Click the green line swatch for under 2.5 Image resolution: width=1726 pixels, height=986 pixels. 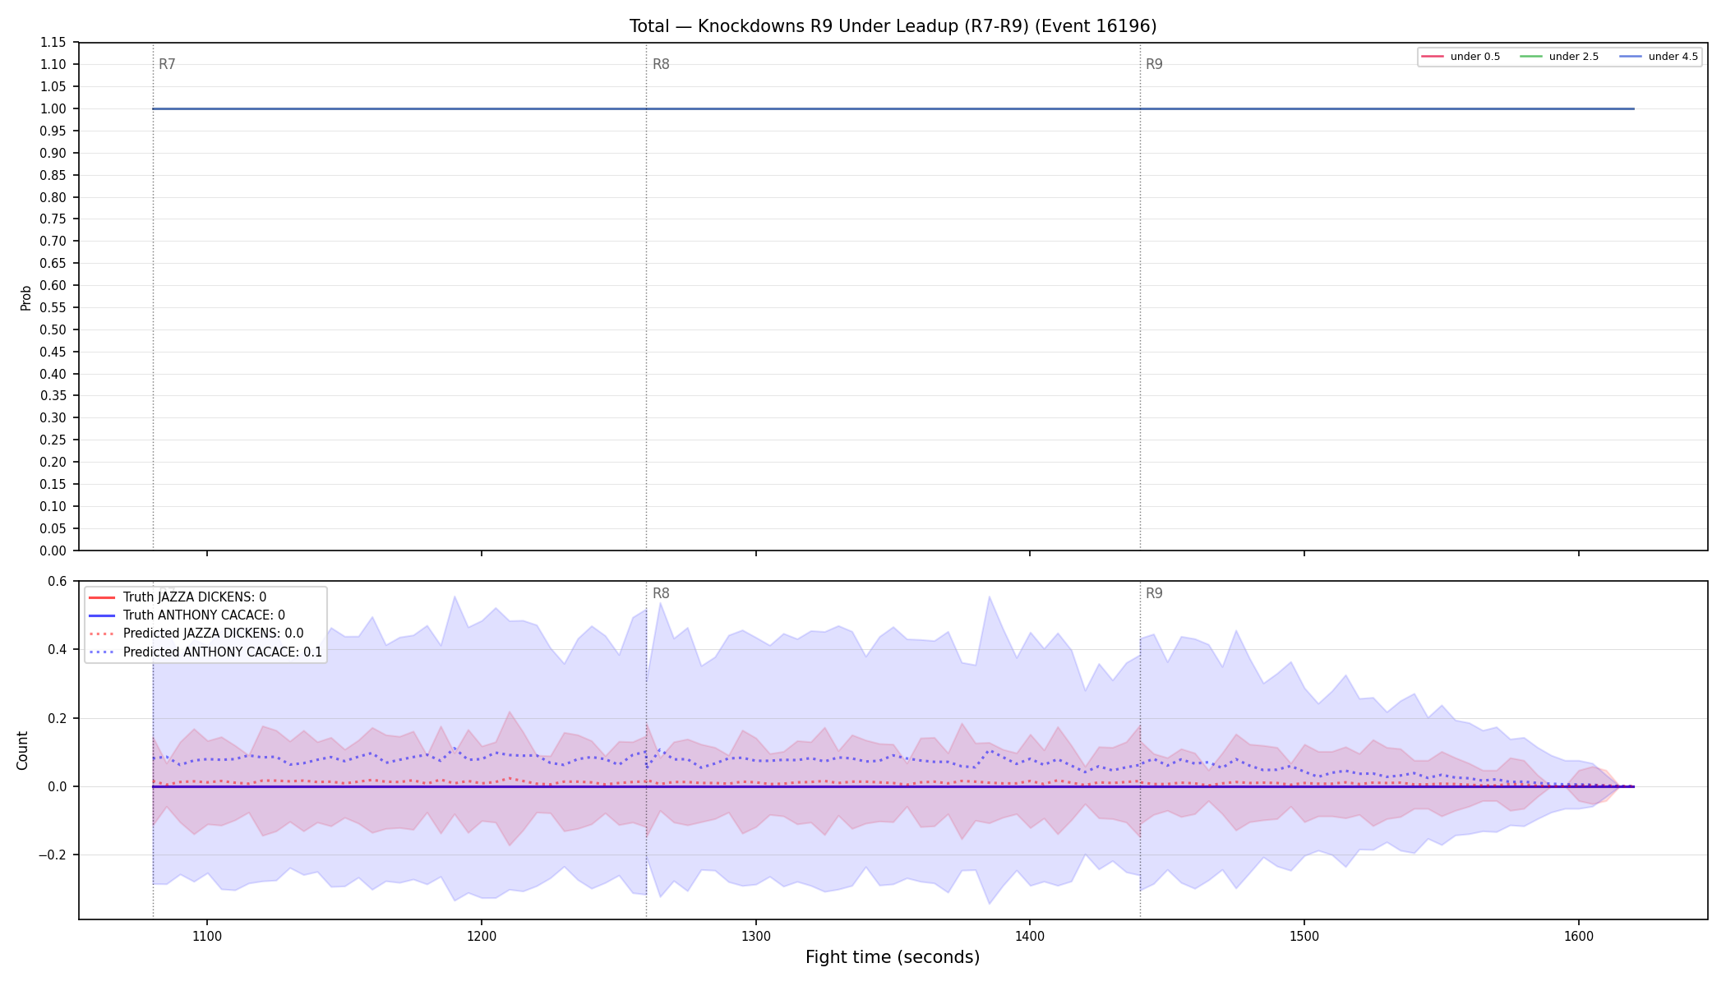[x=1531, y=57]
